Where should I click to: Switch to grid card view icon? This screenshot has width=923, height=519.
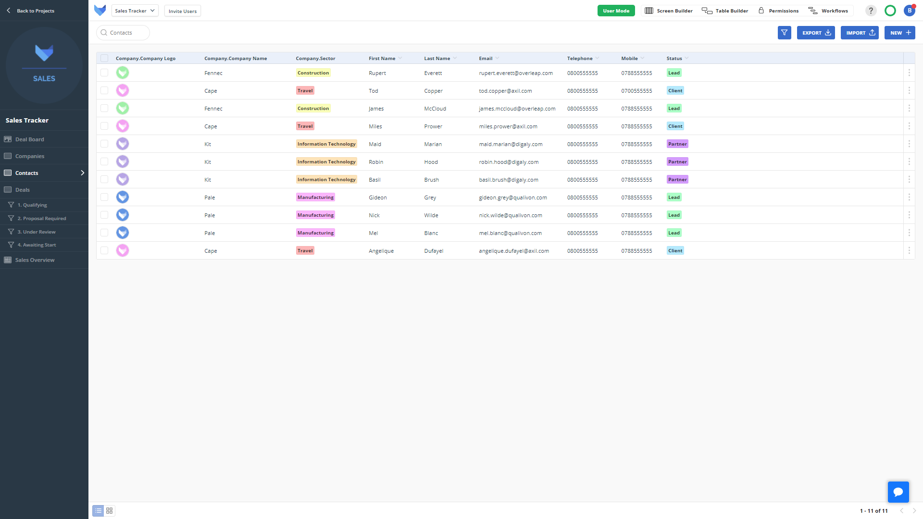(110, 510)
